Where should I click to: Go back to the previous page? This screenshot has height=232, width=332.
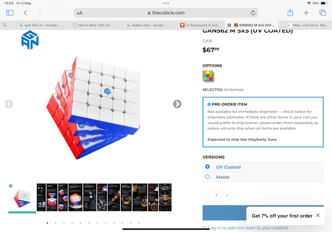[25, 13]
